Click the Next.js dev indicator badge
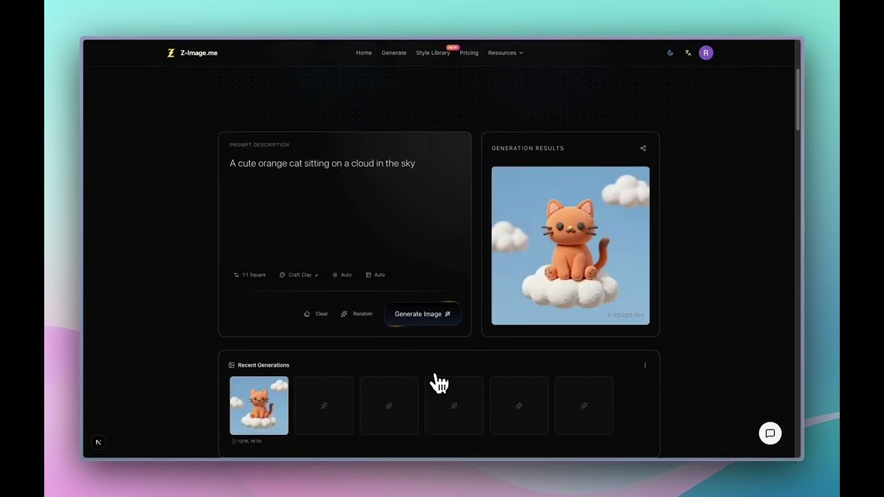This screenshot has height=497, width=884. click(98, 442)
